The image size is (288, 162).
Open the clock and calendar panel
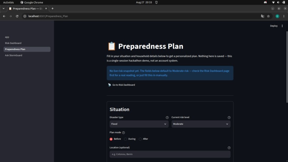(x=144, y=3)
